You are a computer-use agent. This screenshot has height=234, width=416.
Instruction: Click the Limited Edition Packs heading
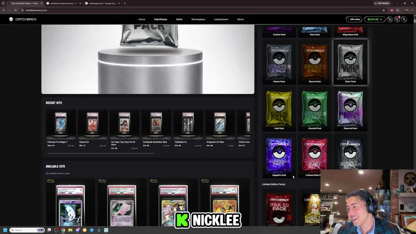[x=274, y=184]
